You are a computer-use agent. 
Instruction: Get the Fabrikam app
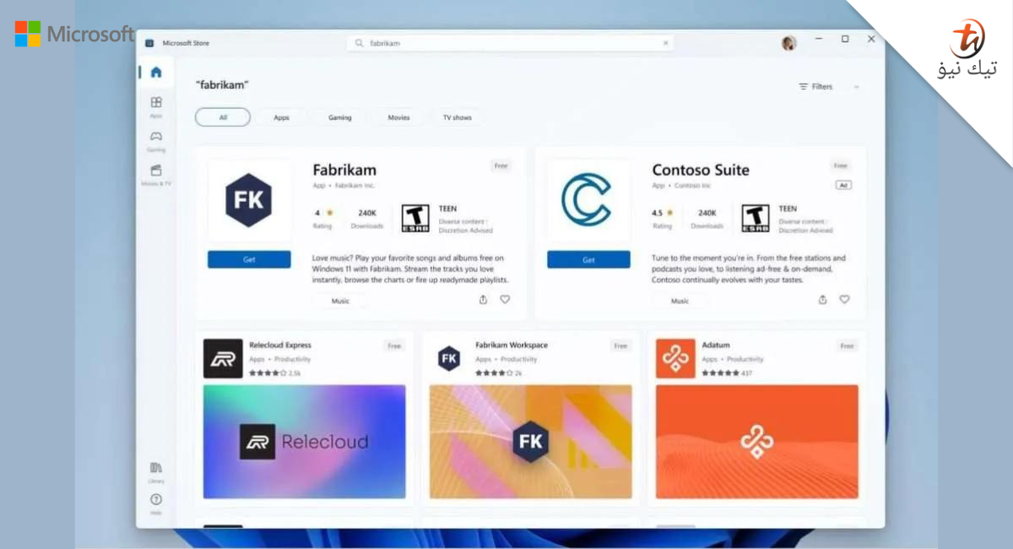click(248, 259)
